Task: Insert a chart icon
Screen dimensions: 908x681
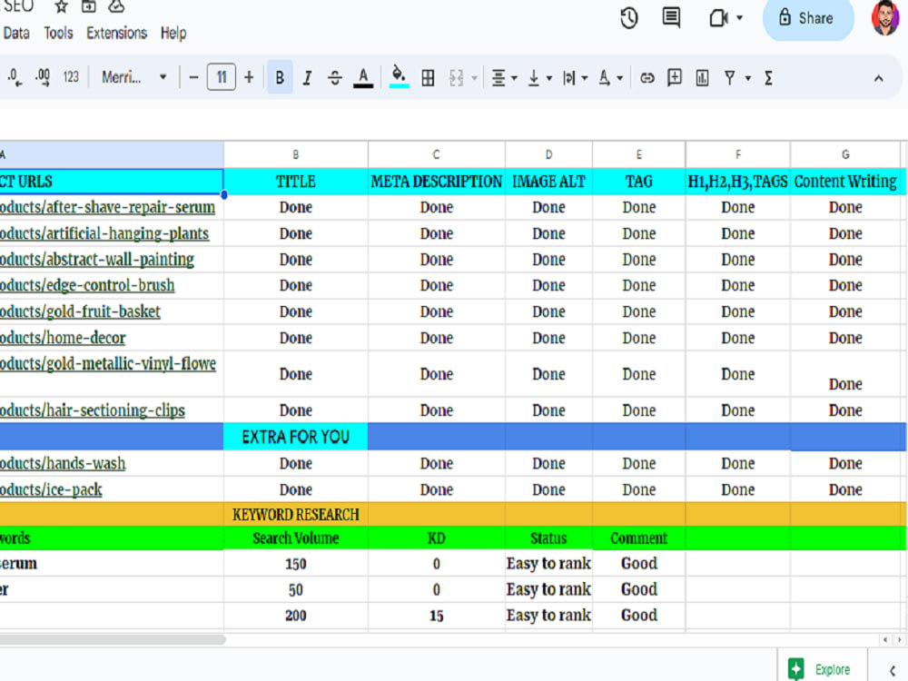Action: (x=703, y=77)
